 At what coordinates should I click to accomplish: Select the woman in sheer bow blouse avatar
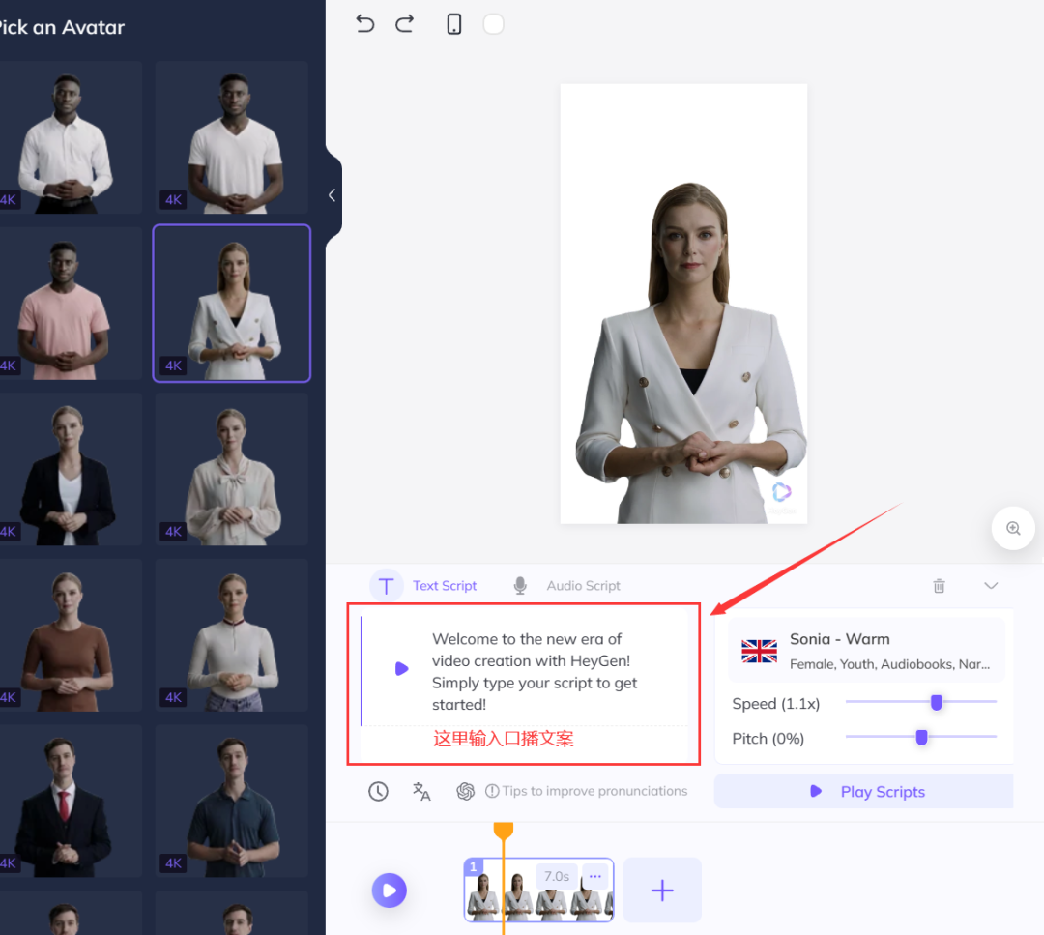click(x=232, y=470)
